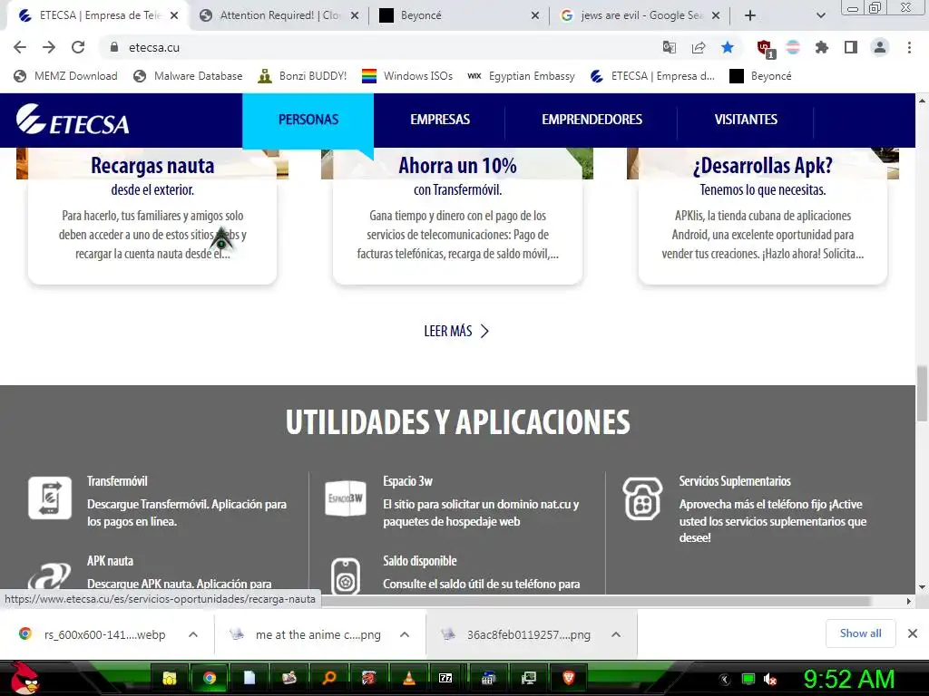Click the vertical page scrollbar thumb
The height and width of the screenshot is (696, 929).
point(922,393)
